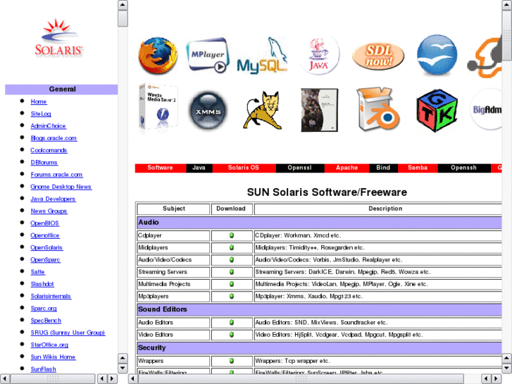This screenshot has width=512, height=384.
Task: Open the Home link in sidebar
Action: (x=39, y=101)
